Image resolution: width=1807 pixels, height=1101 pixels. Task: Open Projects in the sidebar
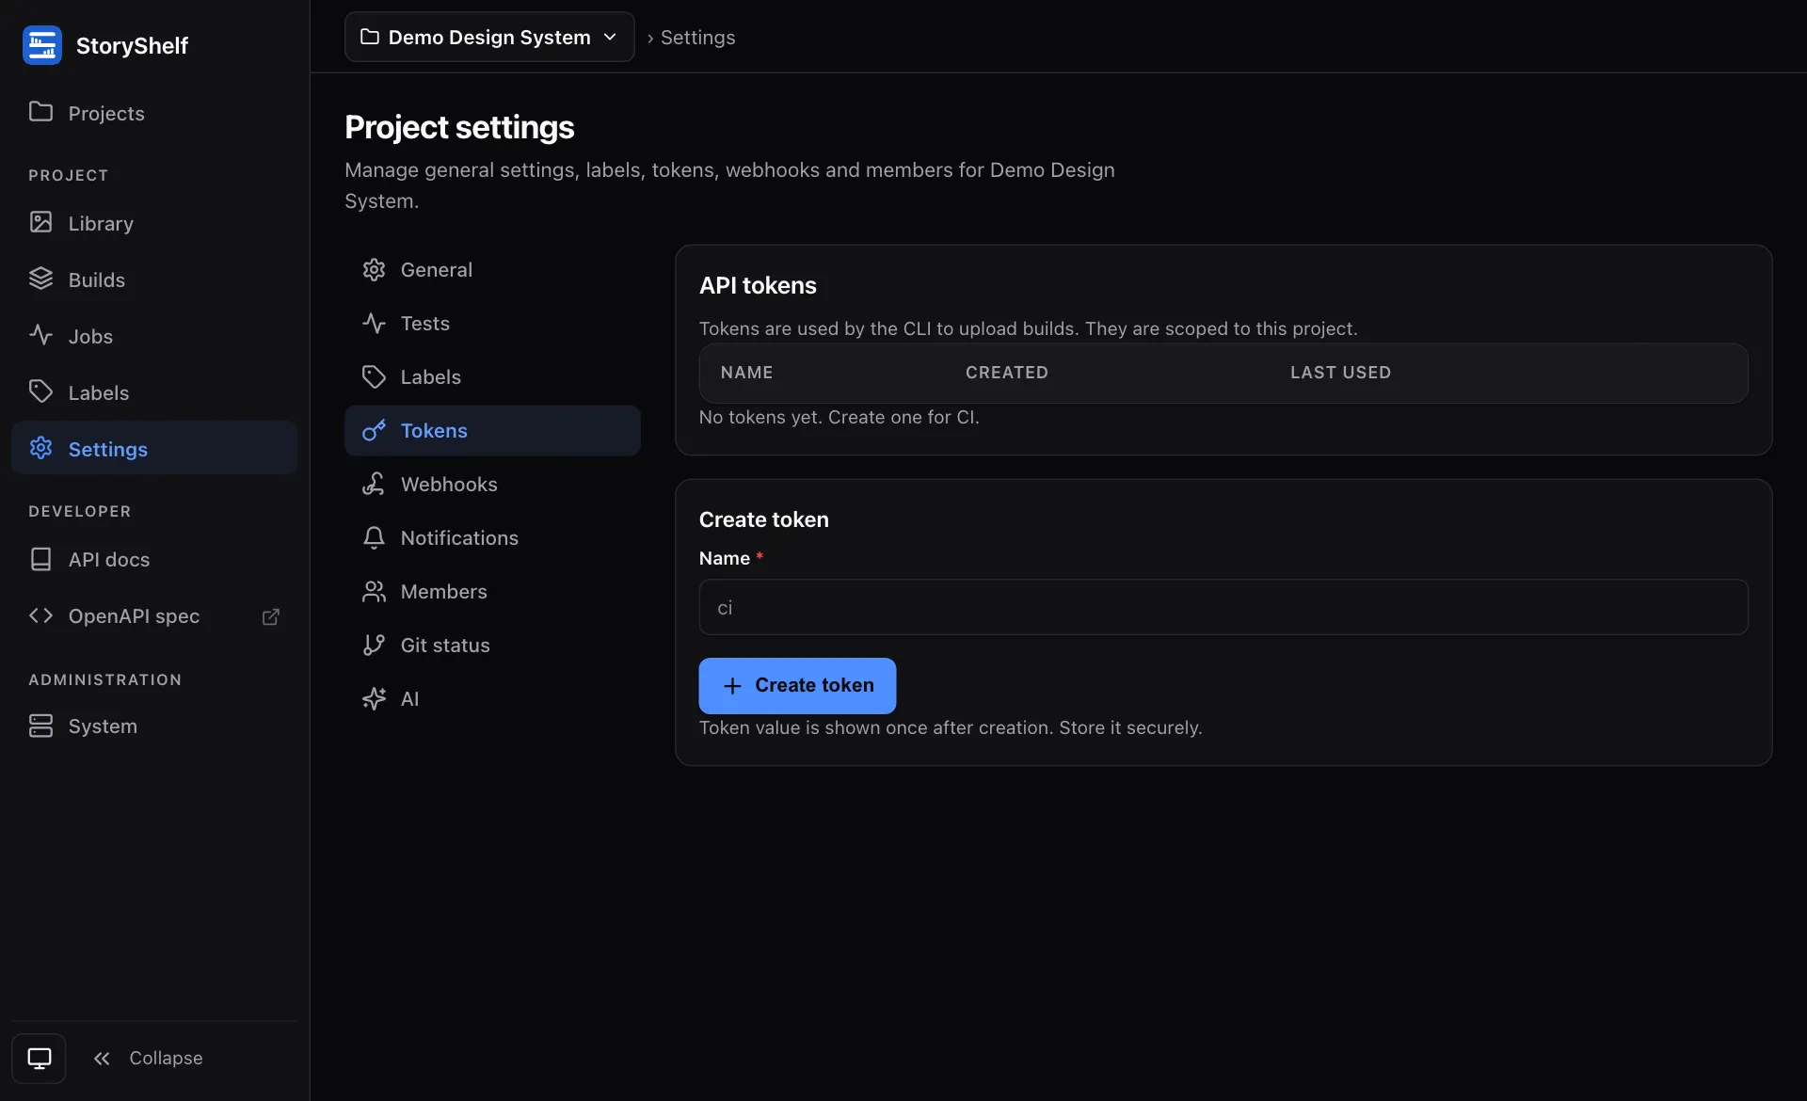[154, 113]
